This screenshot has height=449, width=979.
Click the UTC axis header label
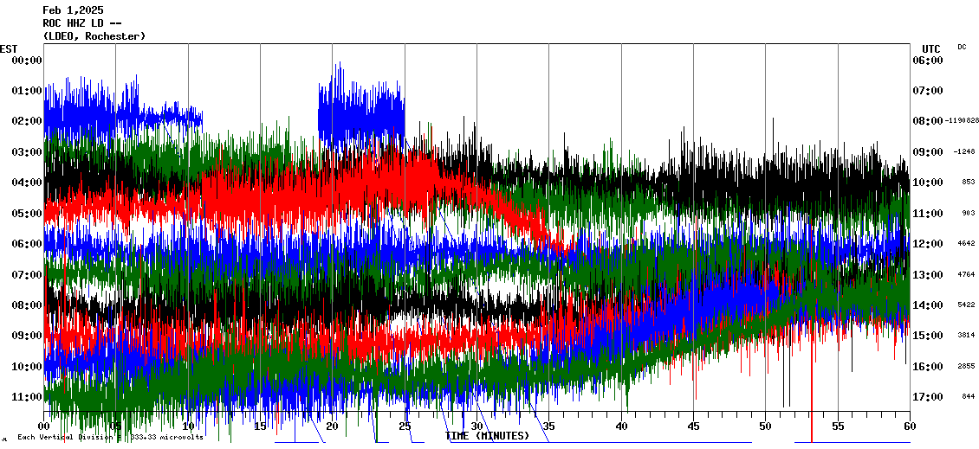tap(930, 48)
